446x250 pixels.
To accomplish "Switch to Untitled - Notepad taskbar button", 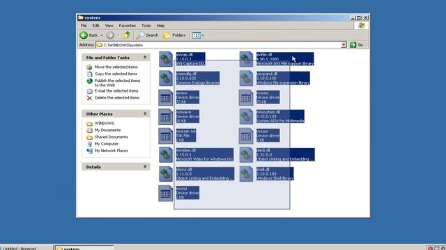I will [26, 248].
